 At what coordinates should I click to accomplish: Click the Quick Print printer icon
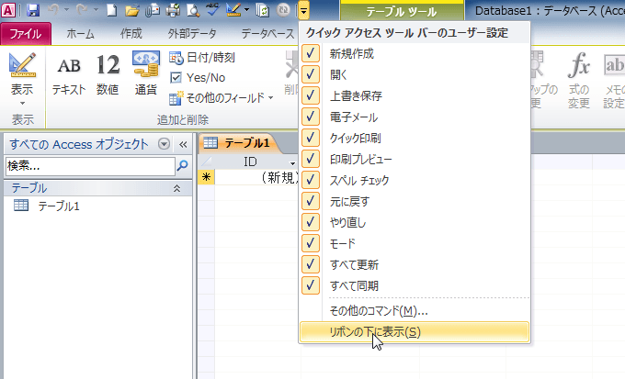pos(173,10)
